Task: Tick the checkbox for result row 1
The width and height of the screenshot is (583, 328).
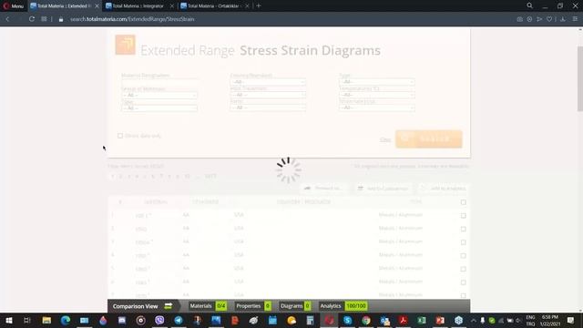Action: click(464, 216)
